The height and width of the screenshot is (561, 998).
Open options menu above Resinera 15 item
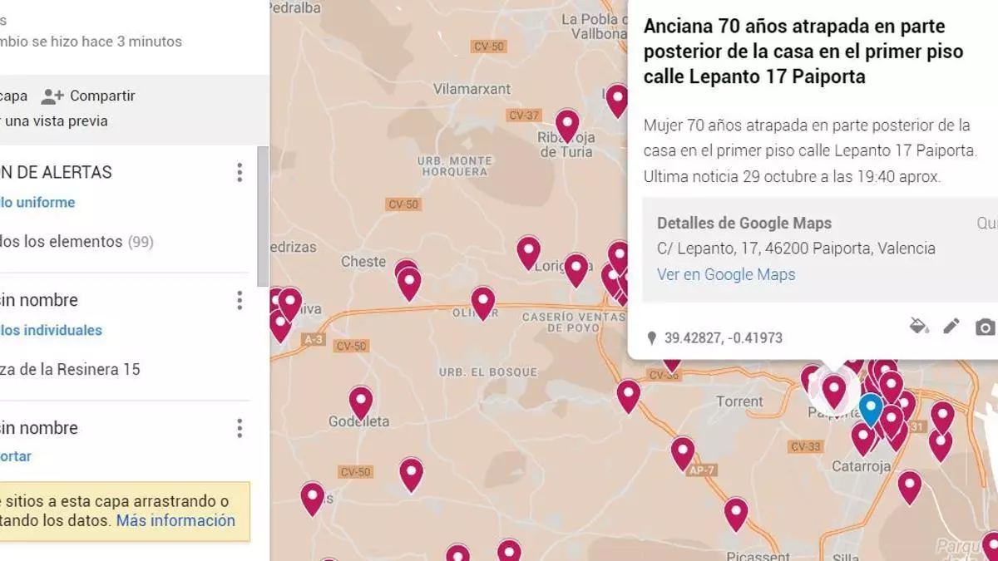240,300
